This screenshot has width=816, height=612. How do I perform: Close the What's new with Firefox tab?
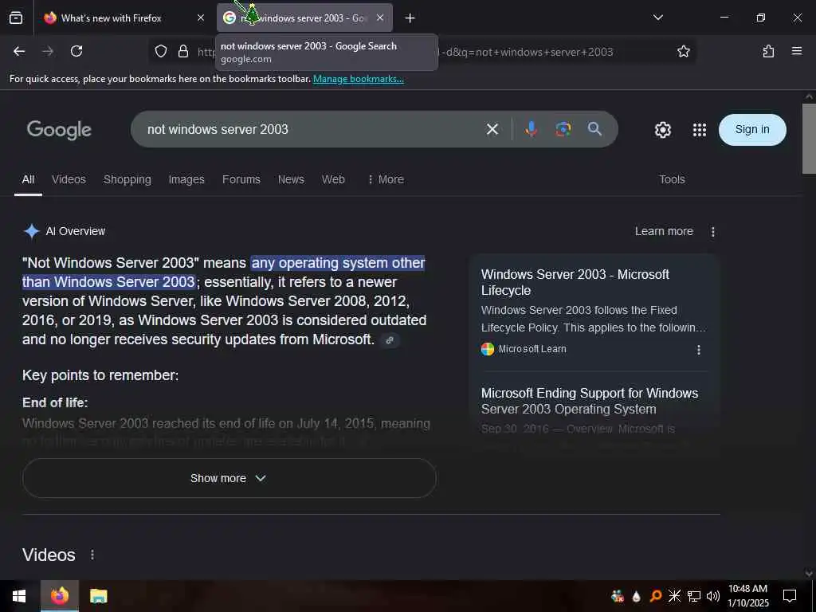(x=201, y=18)
